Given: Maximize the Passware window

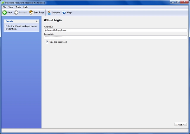Looking at the screenshot, I should pyautogui.click(x=178, y=2).
